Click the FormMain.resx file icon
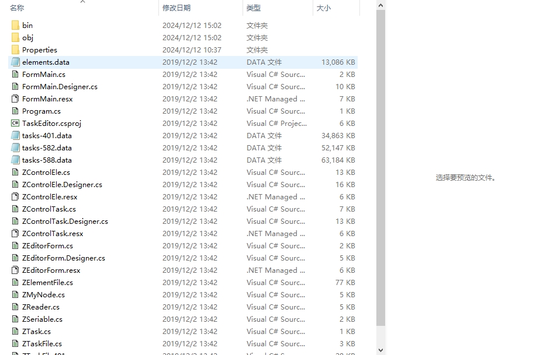The height and width of the screenshot is (355, 547). tap(15, 99)
